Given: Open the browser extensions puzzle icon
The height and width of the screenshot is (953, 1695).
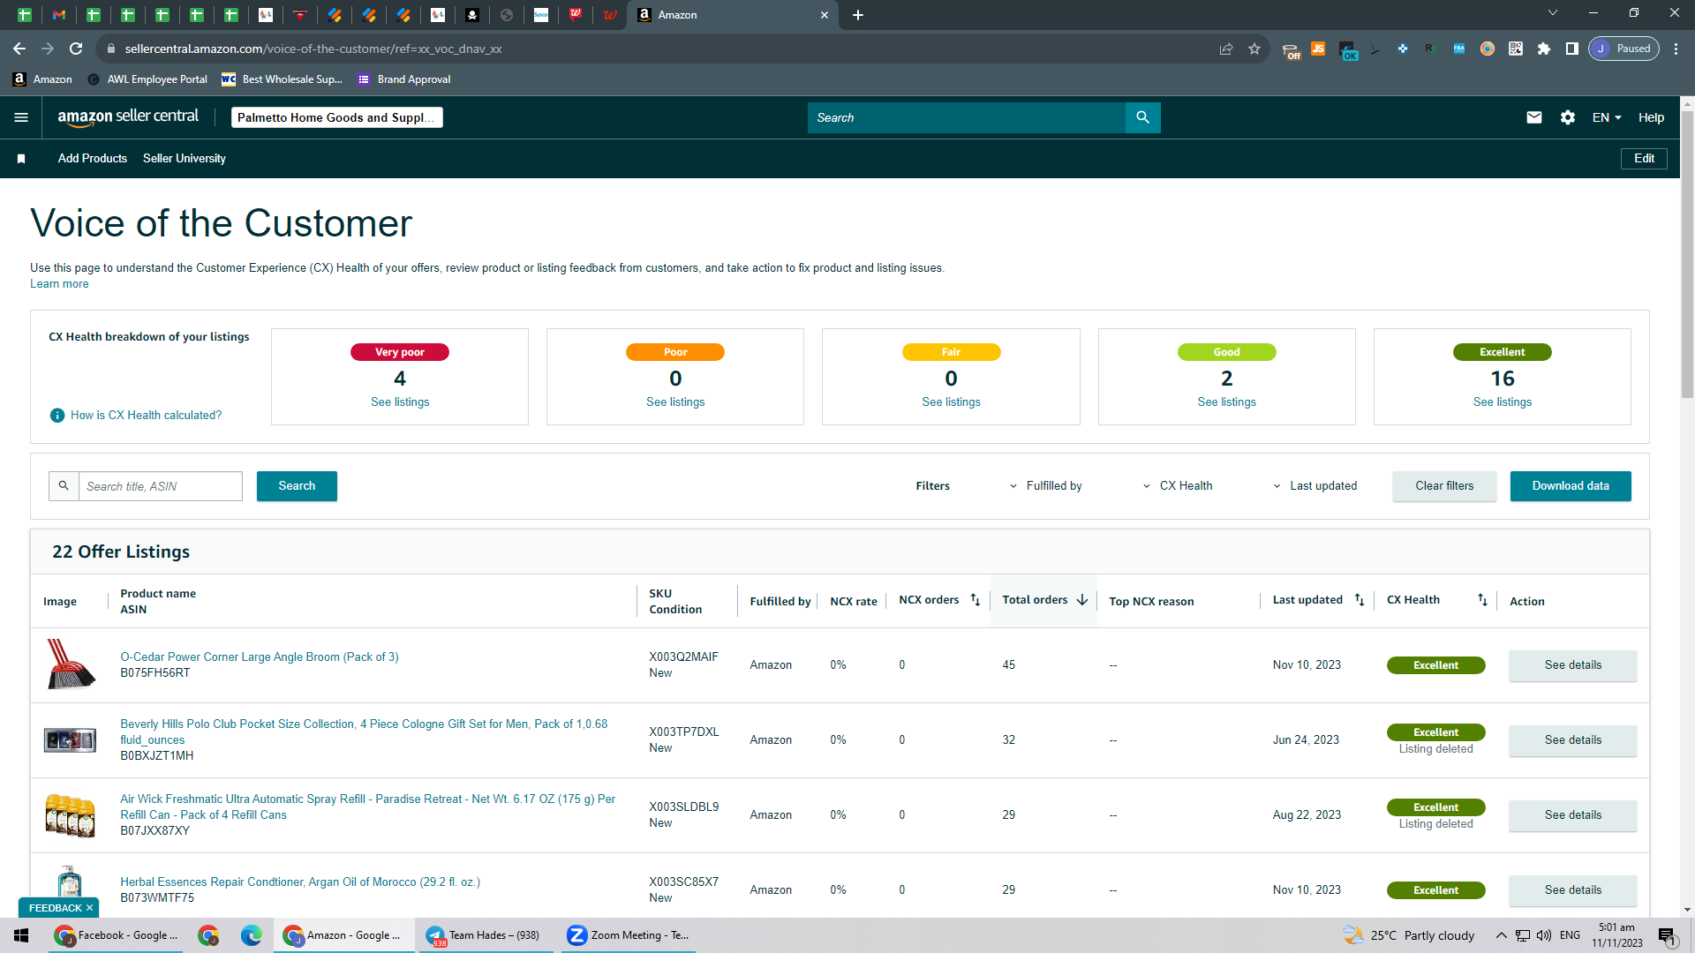Looking at the screenshot, I should click(1544, 49).
